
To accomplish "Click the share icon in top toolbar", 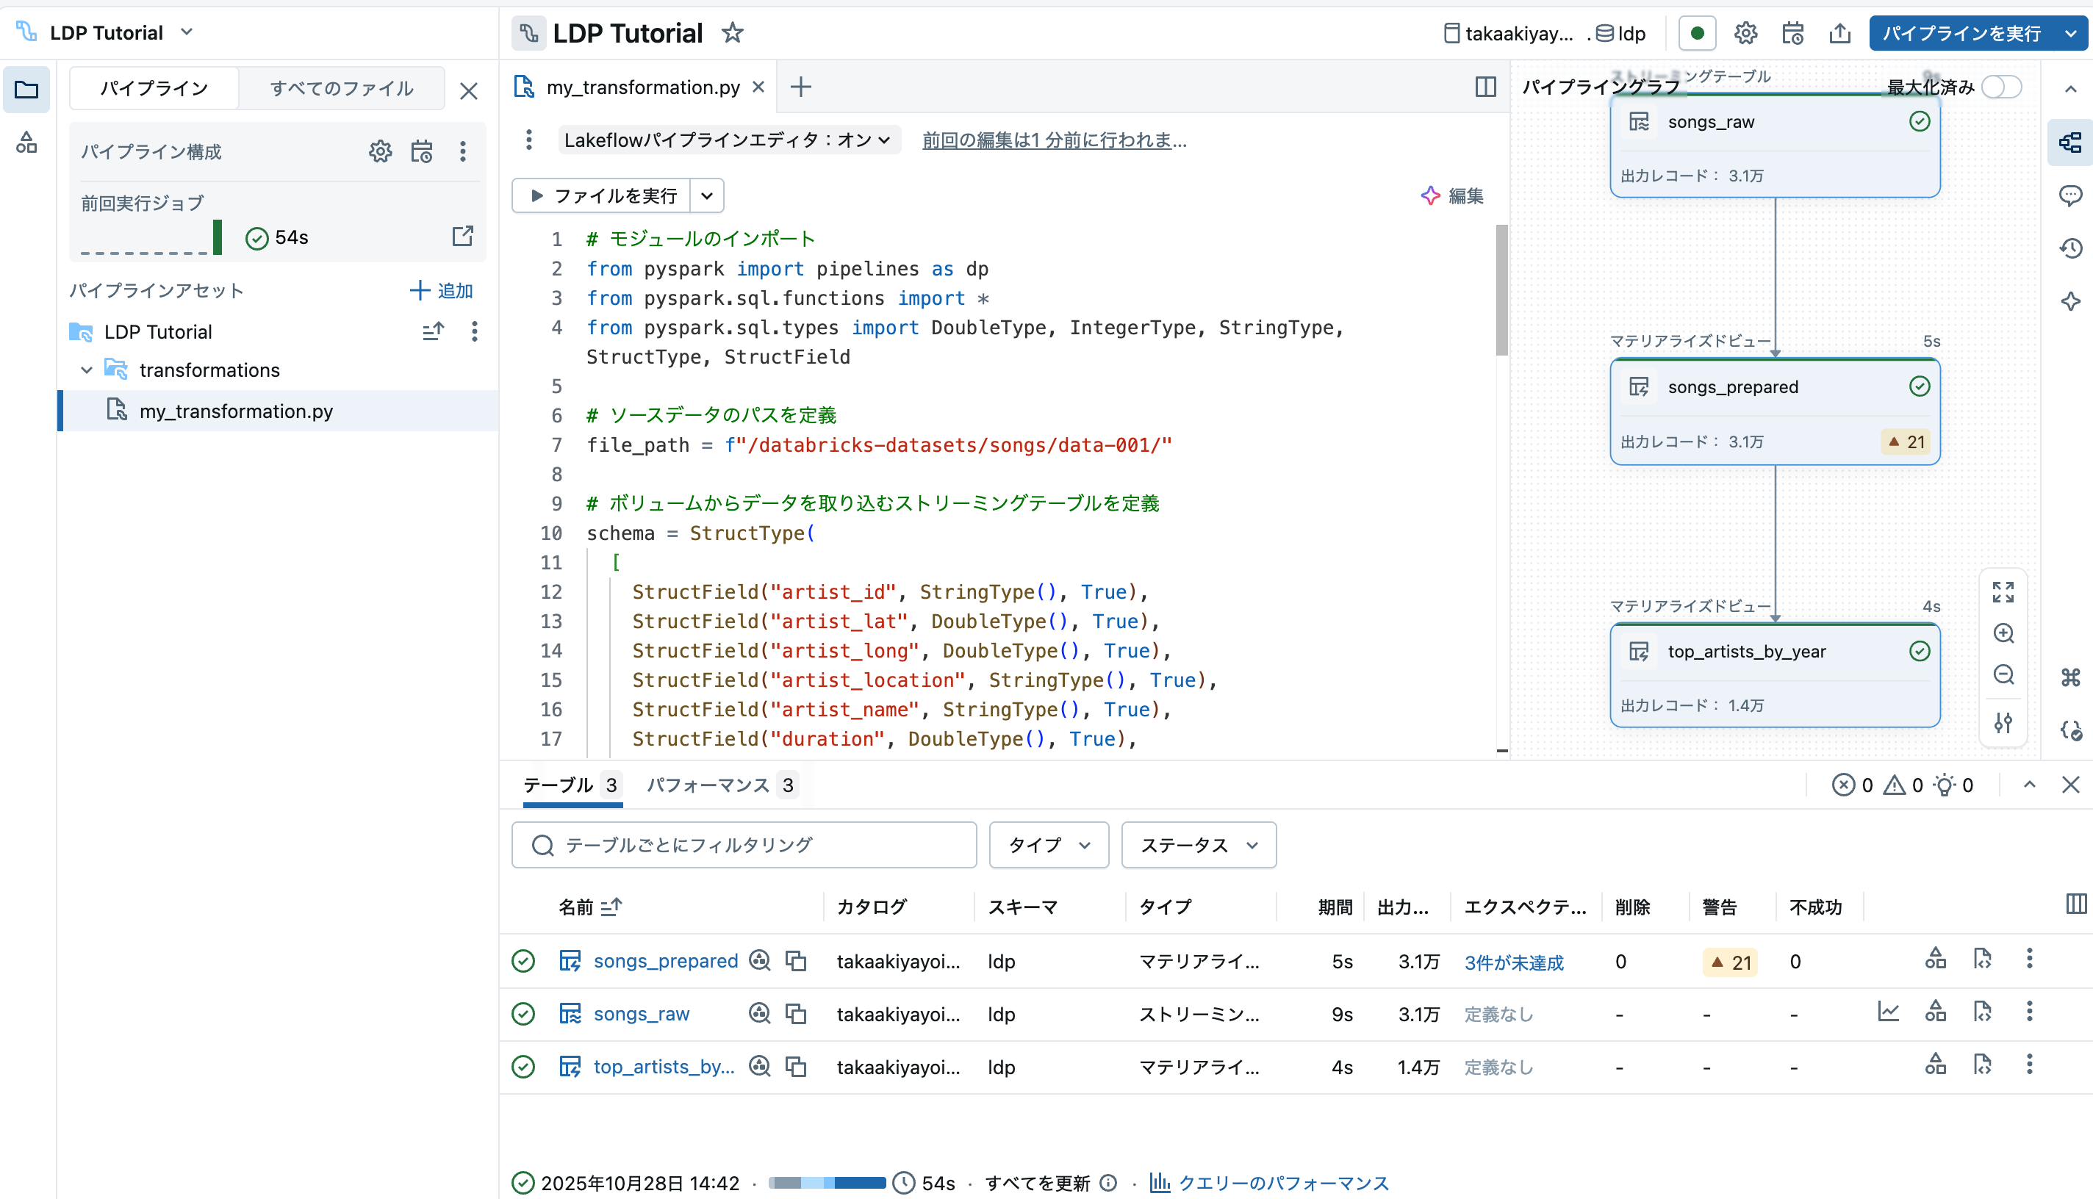I will [x=1839, y=33].
